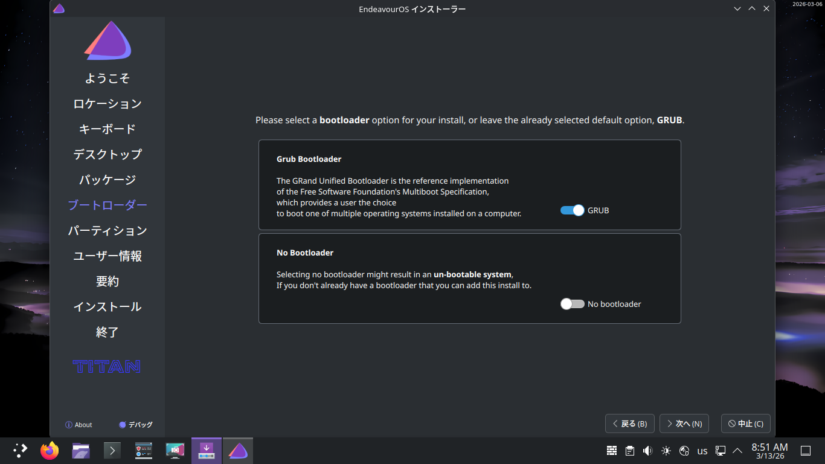Open the About dialog

point(79,425)
